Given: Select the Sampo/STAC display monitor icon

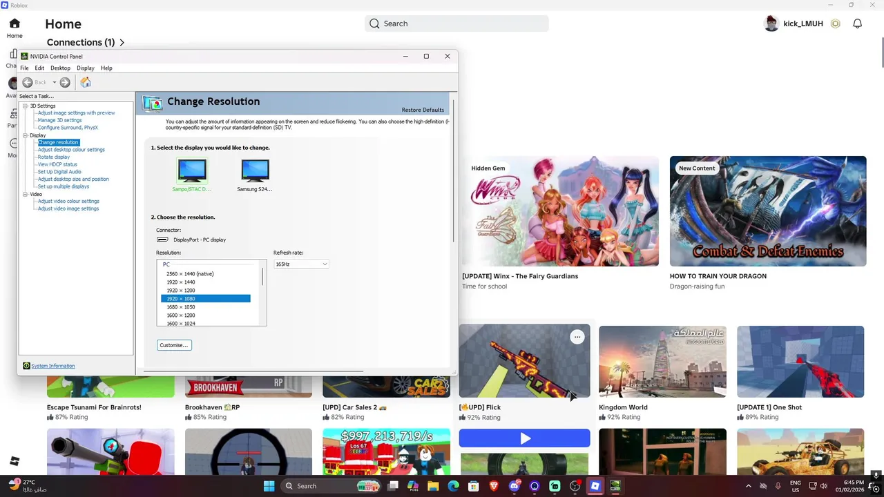Looking at the screenshot, I should (x=192, y=171).
